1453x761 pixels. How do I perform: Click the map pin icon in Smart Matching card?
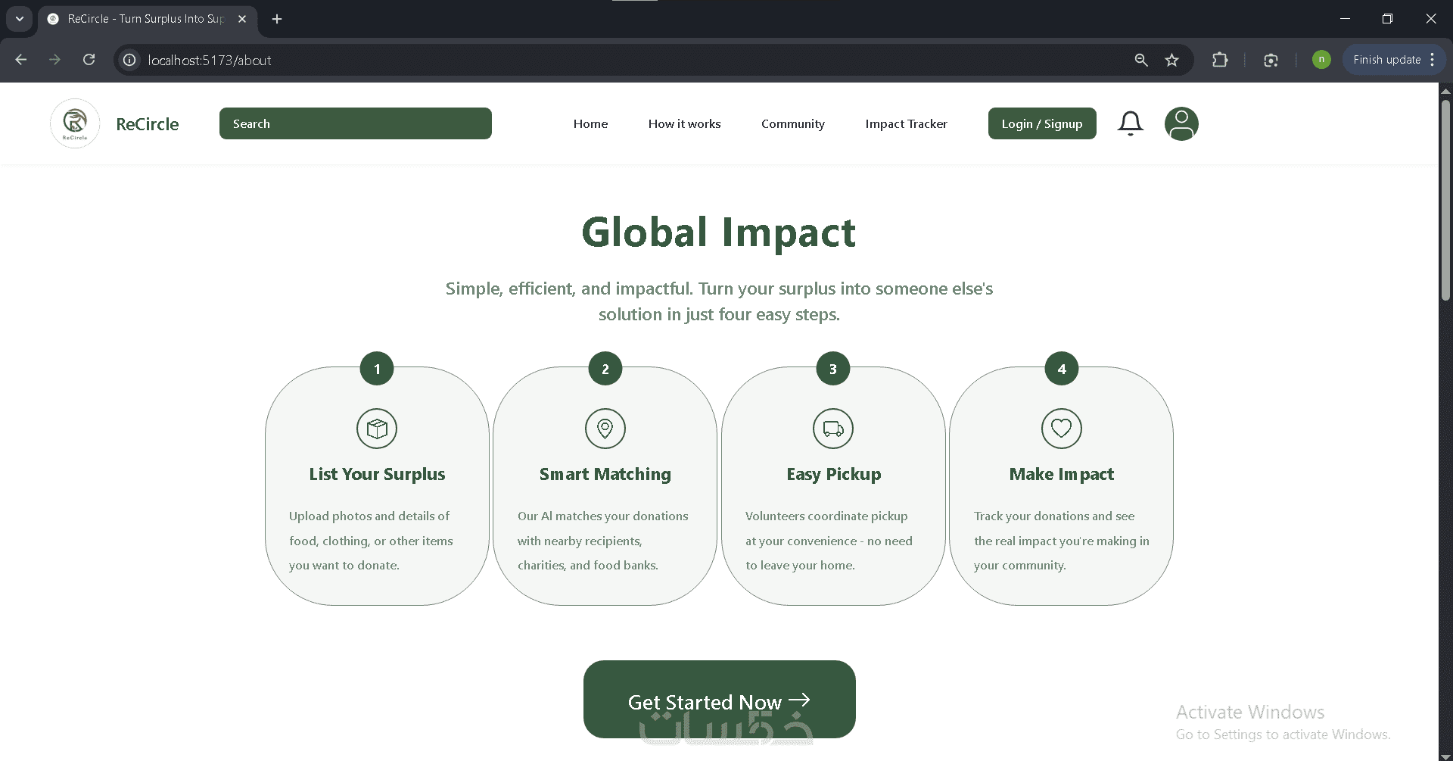[x=605, y=429]
